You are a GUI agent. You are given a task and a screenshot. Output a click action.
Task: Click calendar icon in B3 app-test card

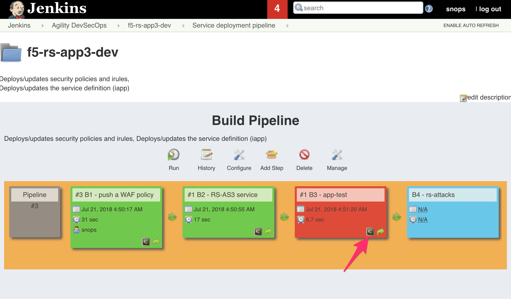[301, 209]
